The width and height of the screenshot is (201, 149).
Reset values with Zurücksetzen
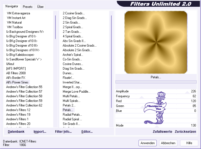tap(185, 132)
